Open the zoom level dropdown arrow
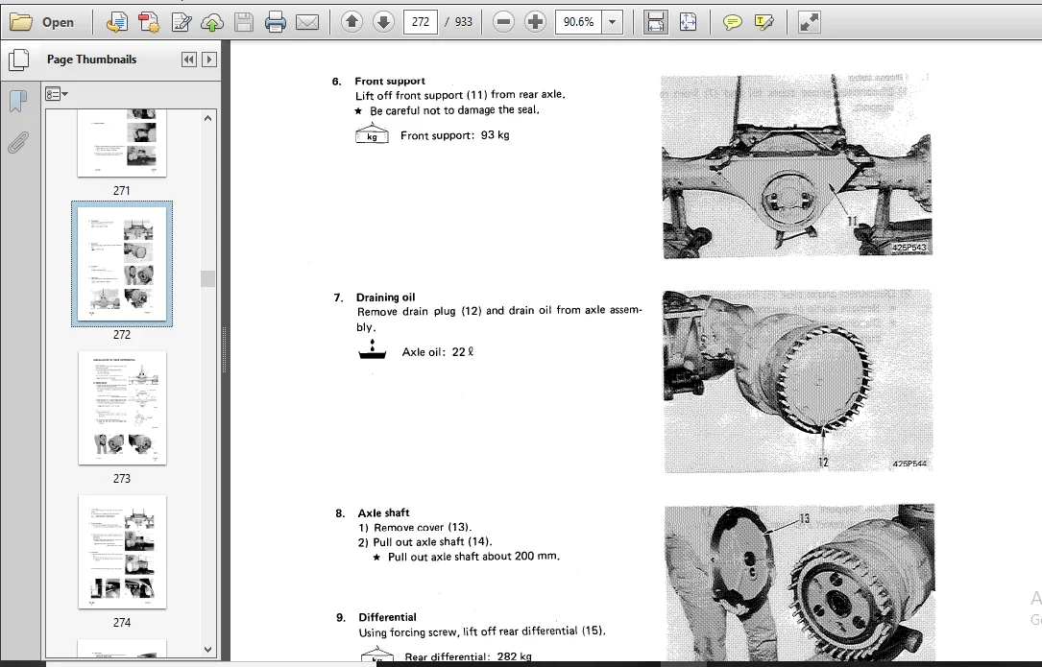1042x667 pixels. point(612,22)
